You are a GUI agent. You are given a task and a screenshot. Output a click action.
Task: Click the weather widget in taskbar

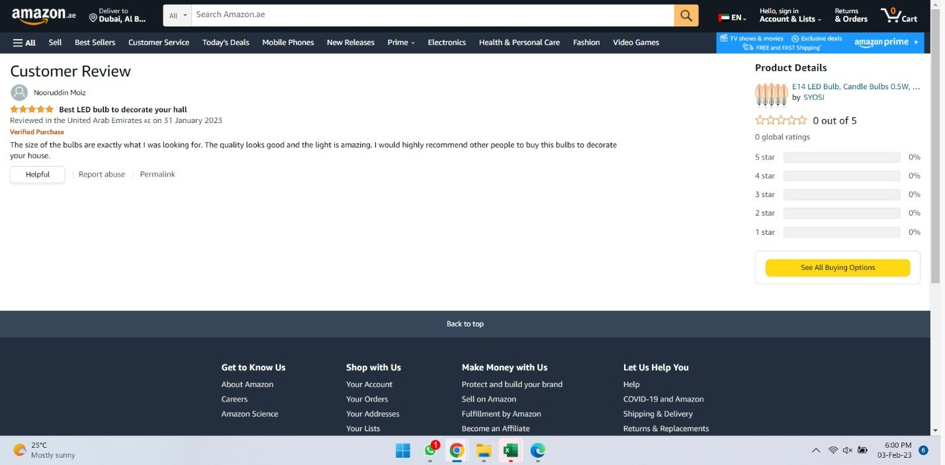click(44, 450)
